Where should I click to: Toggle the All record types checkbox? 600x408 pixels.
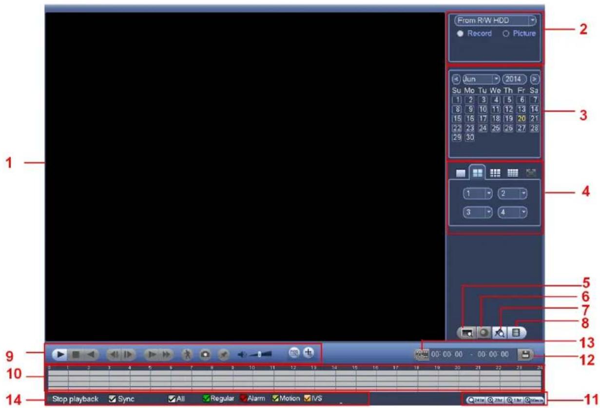click(172, 399)
